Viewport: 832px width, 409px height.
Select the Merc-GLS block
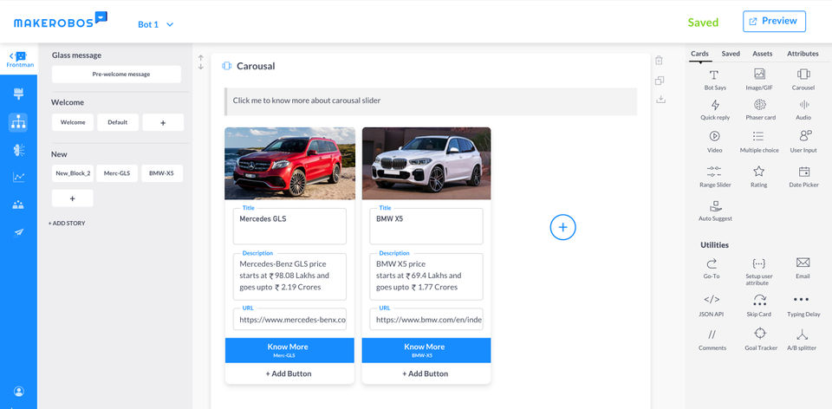click(117, 173)
